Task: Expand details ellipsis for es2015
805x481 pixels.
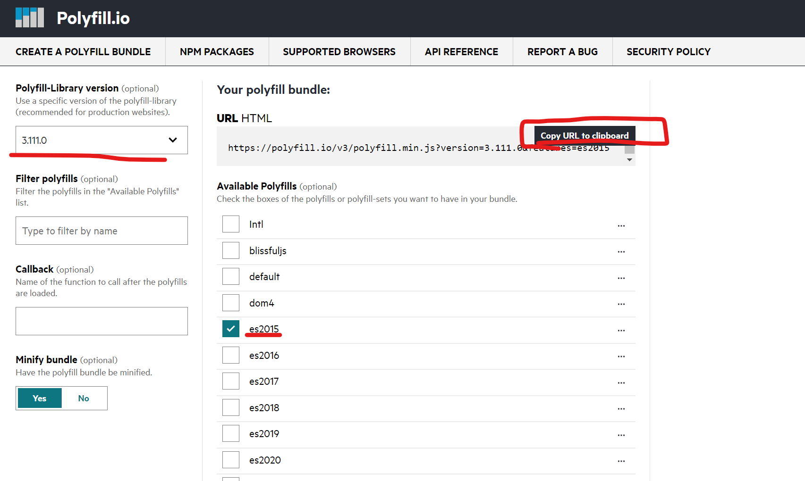Action: click(621, 330)
